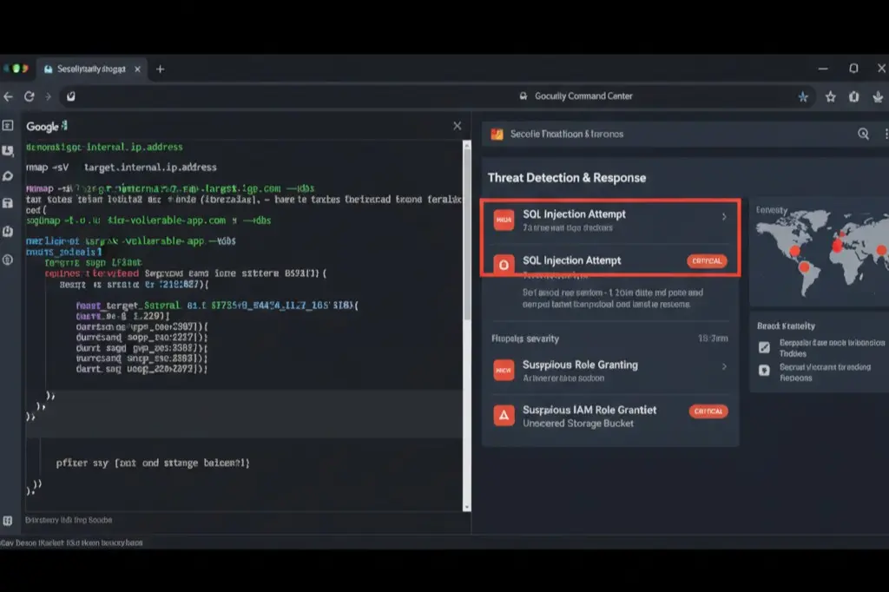This screenshot has width=889, height=592.
Task: Close the Google search overlay with the X
Action: pyautogui.click(x=457, y=125)
